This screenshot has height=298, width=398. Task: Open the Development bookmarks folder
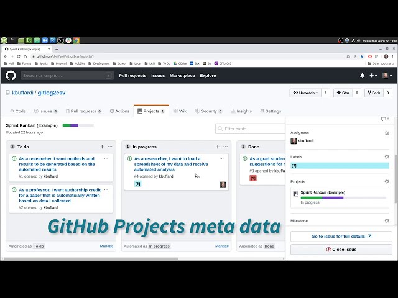point(99,63)
